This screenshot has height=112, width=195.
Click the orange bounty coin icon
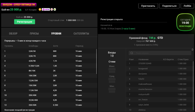click(40, 9)
